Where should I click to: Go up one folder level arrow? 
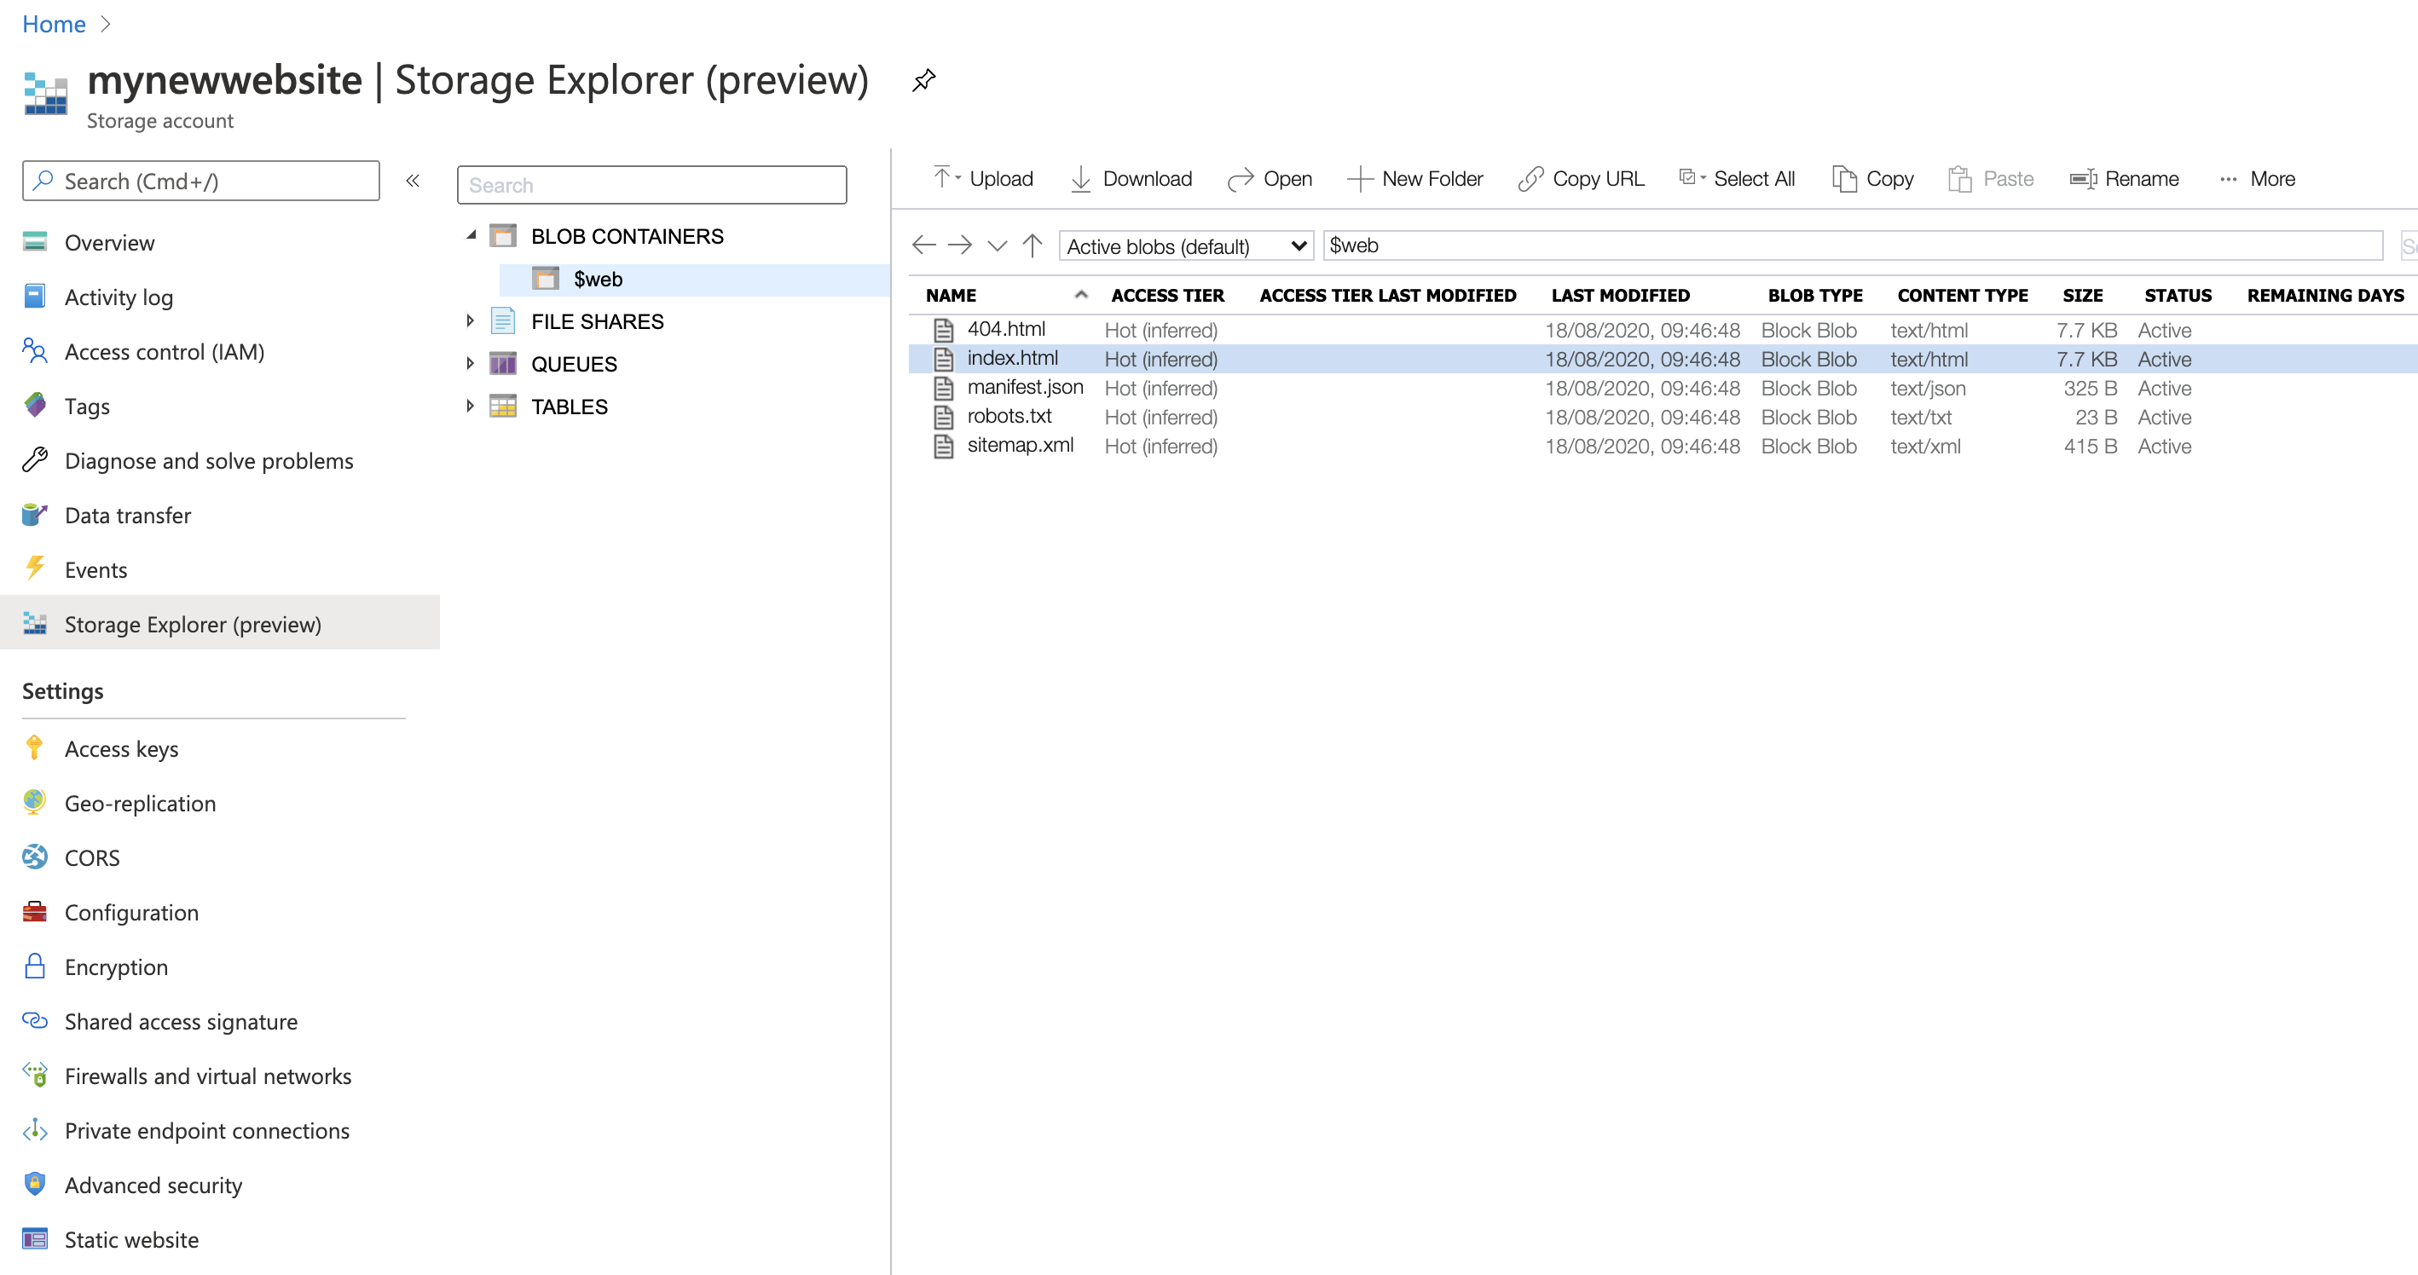1033,245
